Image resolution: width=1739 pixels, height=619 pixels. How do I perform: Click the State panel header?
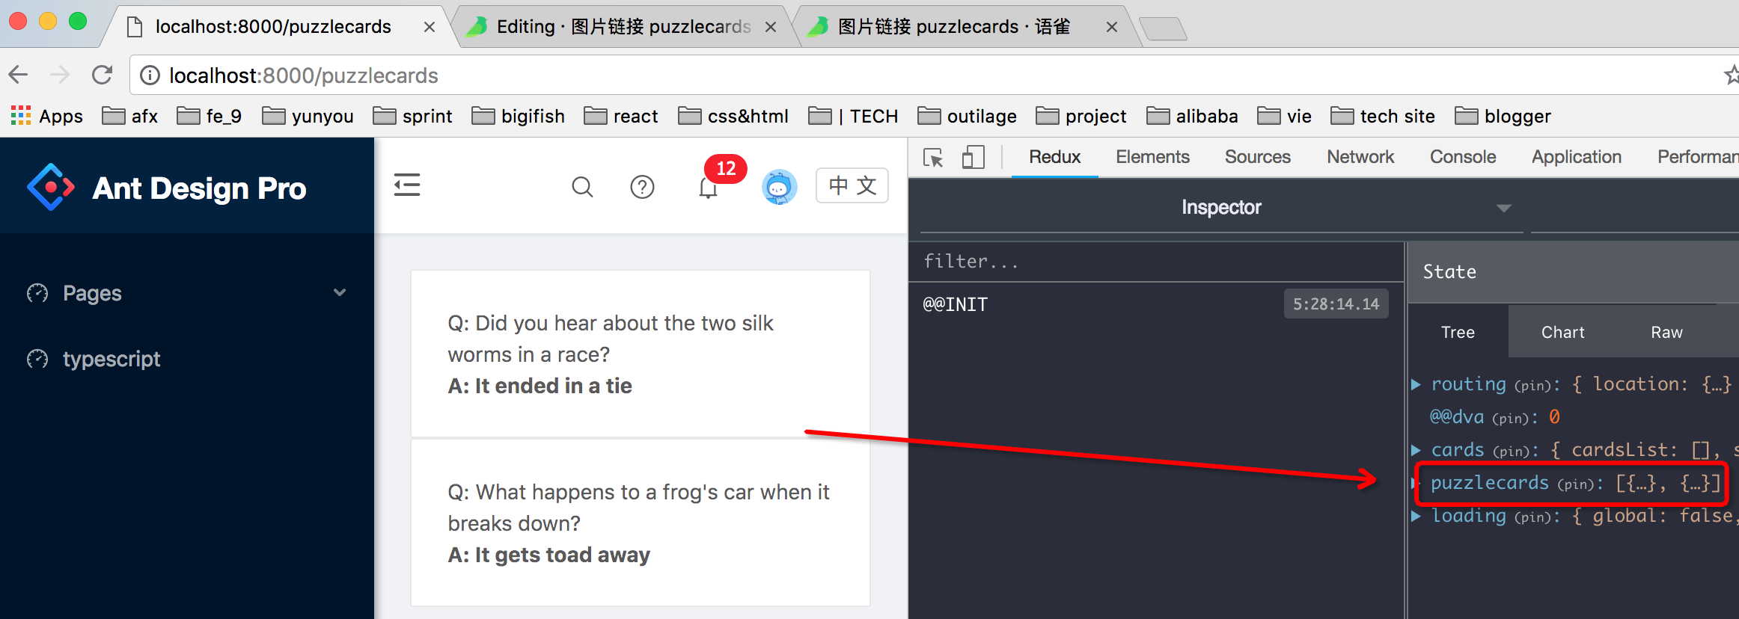click(1573, 272)
